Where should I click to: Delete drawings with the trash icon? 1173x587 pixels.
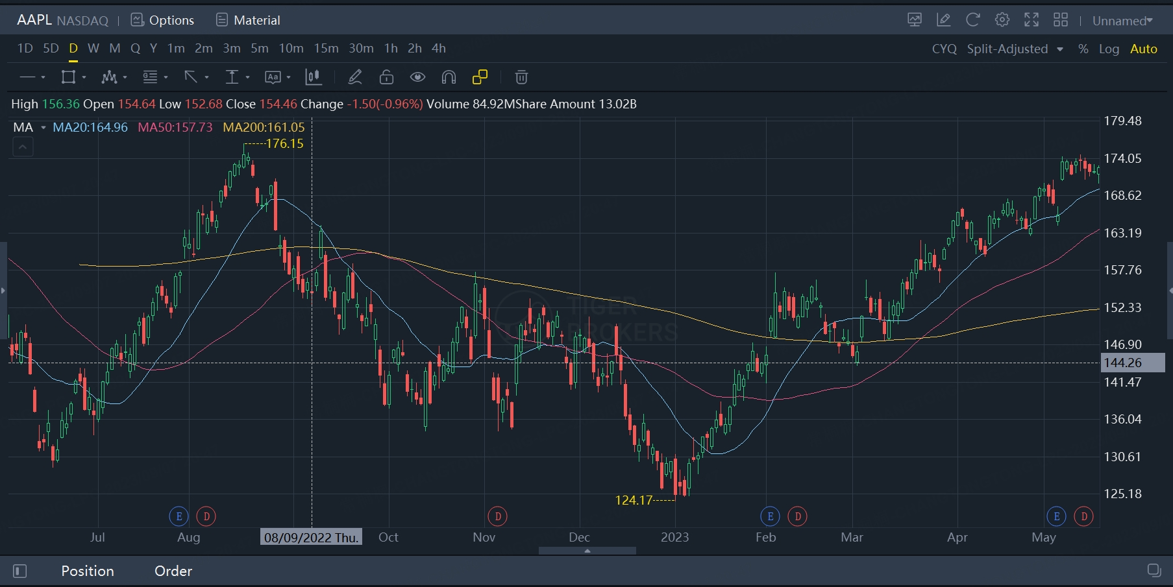click(x=521, y=77)
